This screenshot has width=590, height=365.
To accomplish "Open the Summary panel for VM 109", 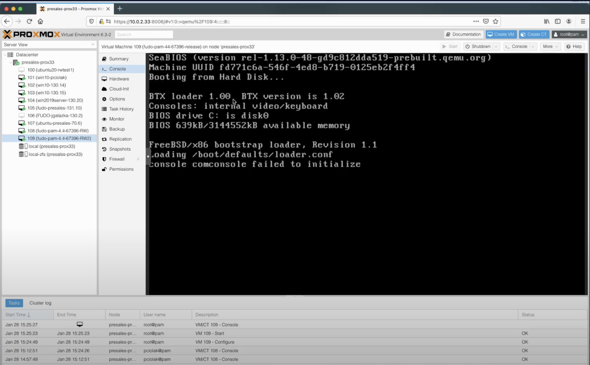I will (x=119, y=59).
